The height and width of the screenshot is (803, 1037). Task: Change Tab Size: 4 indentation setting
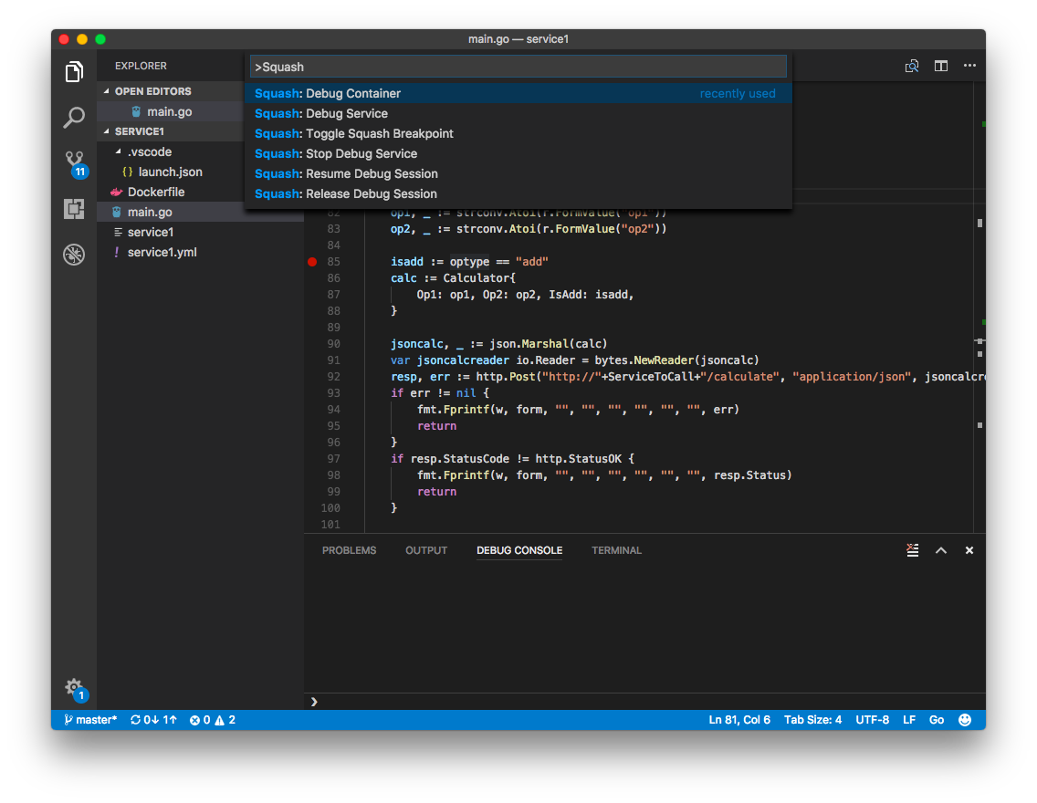pyautogui.click(x=812, y=720)
